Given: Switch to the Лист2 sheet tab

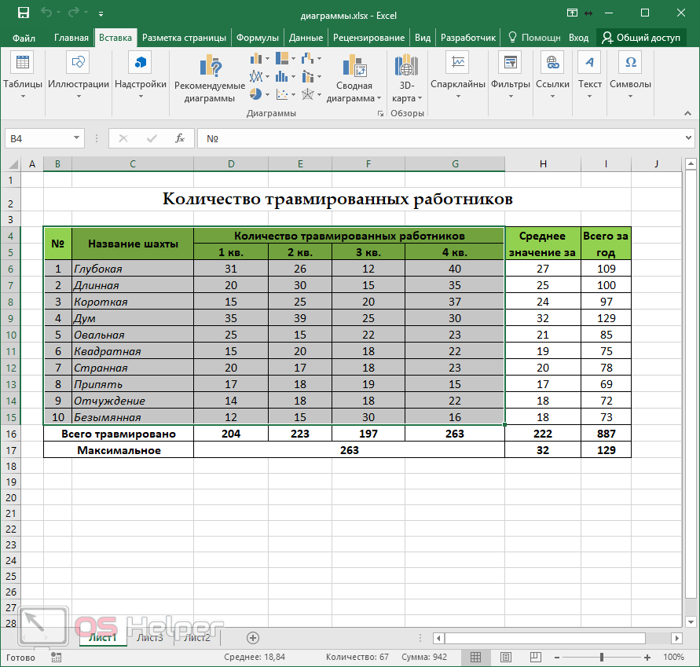Looking at the screenshot, I should coord(196,637).
